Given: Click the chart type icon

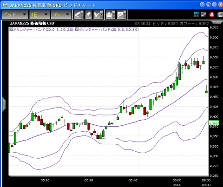Looking at the screenshot, I should click(120, 15).
